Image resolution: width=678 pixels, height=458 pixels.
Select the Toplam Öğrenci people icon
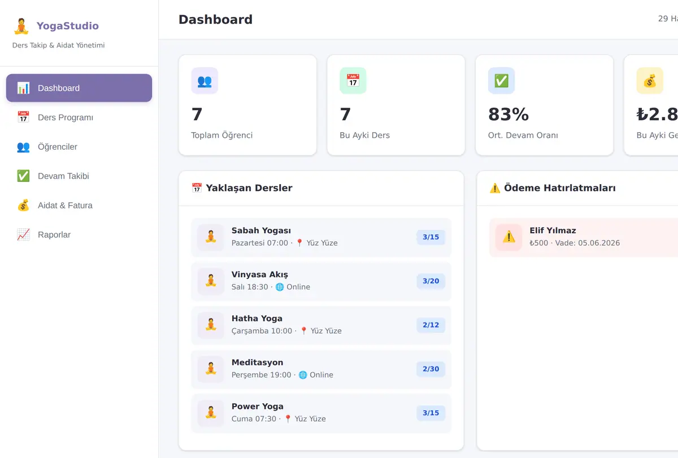(205, 81)
